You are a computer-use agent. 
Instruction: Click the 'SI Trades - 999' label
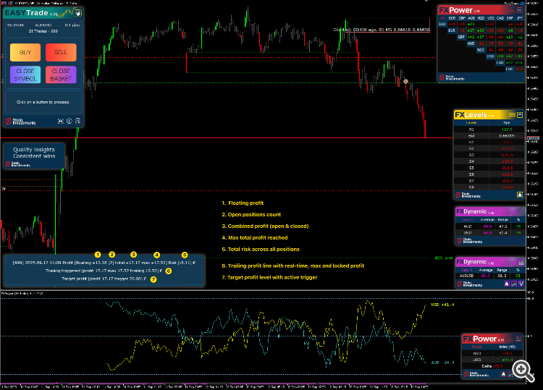tap(43, 31)
